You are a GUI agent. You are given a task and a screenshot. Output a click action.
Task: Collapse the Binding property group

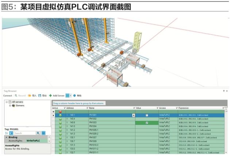(x=6, y=137)
